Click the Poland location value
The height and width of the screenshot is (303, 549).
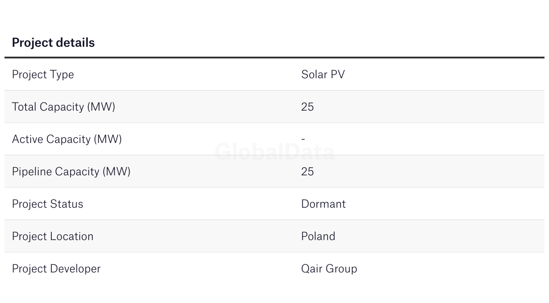tap(318, 236)
